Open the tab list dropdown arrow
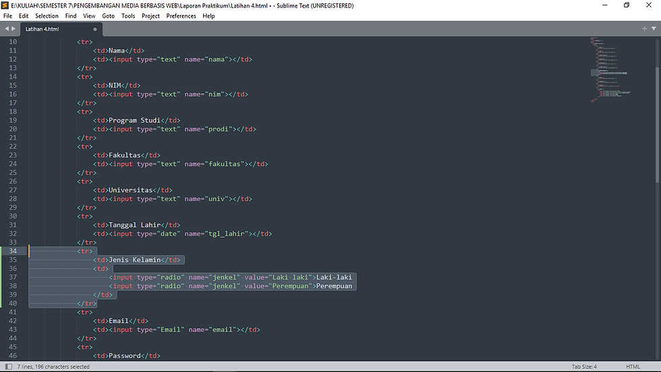Viewport: 661px width, 372px height. point(654,28)
